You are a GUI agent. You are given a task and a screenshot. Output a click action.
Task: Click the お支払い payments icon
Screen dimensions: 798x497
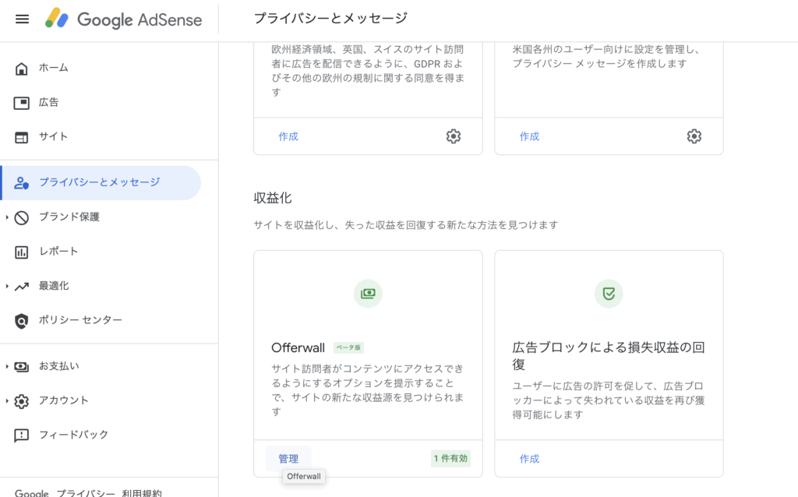pyautogui.click(x=21, y=366)
